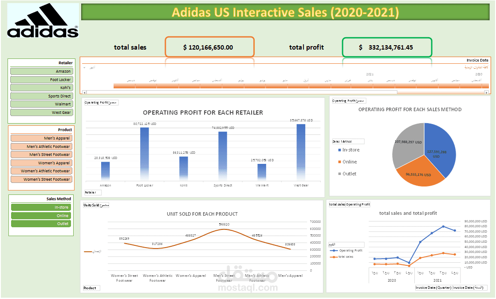Click Operating Profit line legend entry
Image resolution: width=496 pixels, height=299 pixels.
pyautogui.click(x=346, y=250)
